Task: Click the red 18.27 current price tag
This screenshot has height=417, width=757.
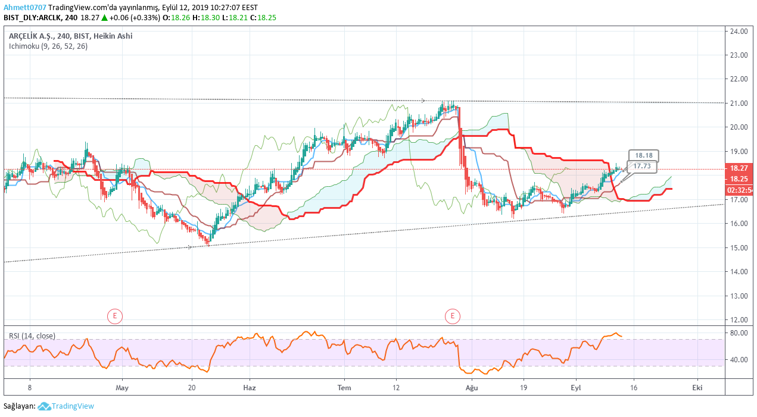Action: 739,168
